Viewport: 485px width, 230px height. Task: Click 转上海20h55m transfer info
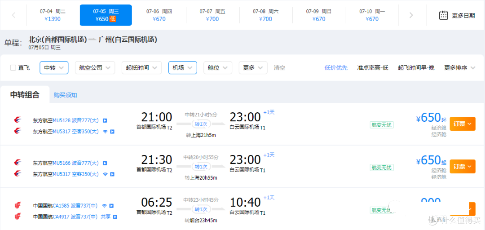pos(201,178)
